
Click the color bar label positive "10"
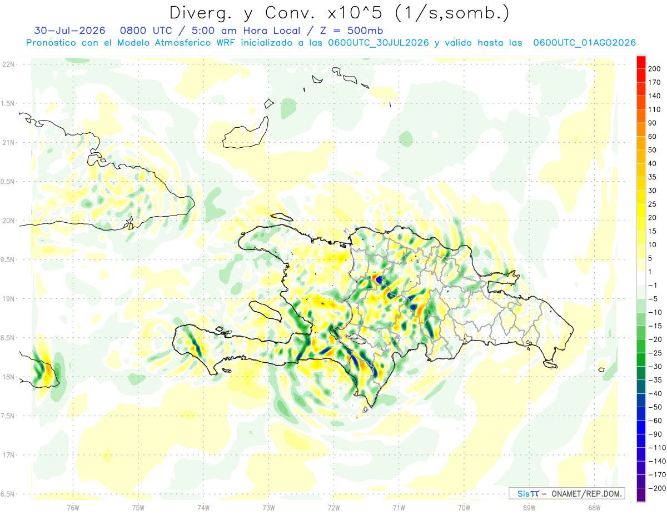click(653, 245)
